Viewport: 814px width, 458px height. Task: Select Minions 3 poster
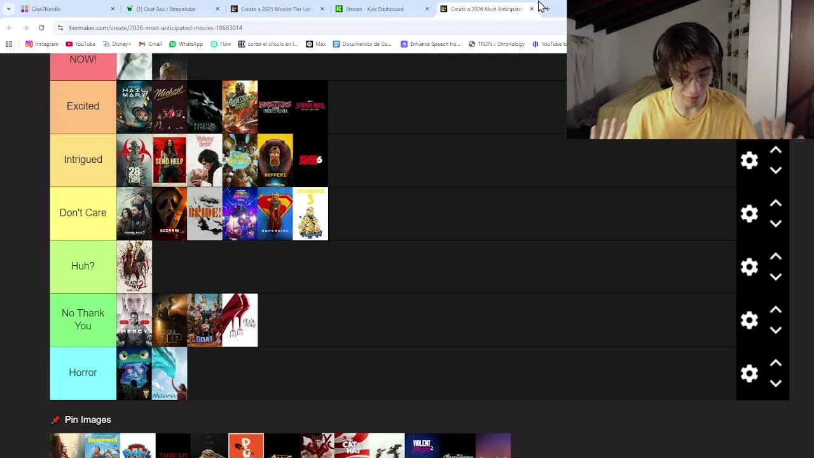click(310, 214)
